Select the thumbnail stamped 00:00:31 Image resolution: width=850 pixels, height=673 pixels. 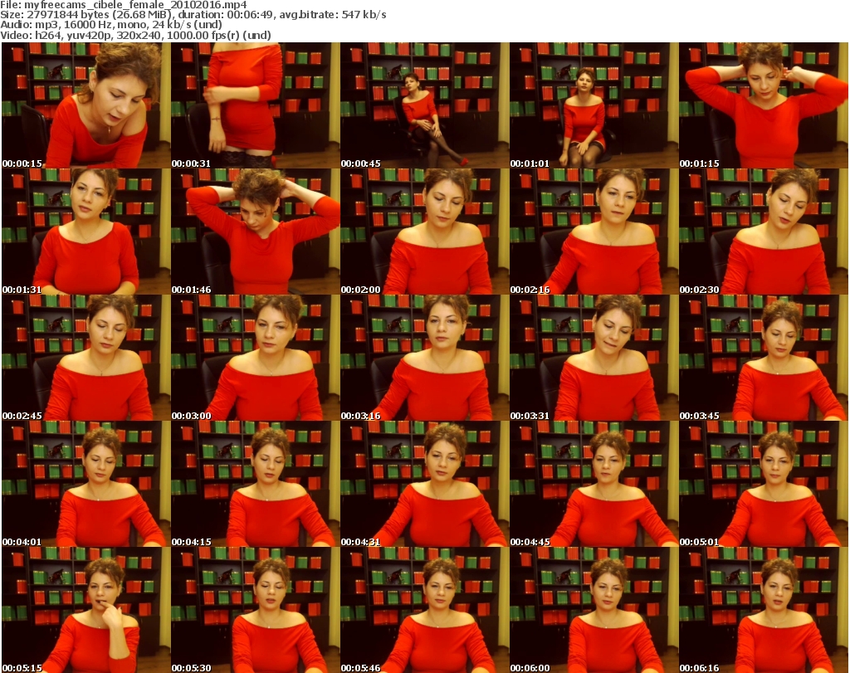click(x=256, y=105)
